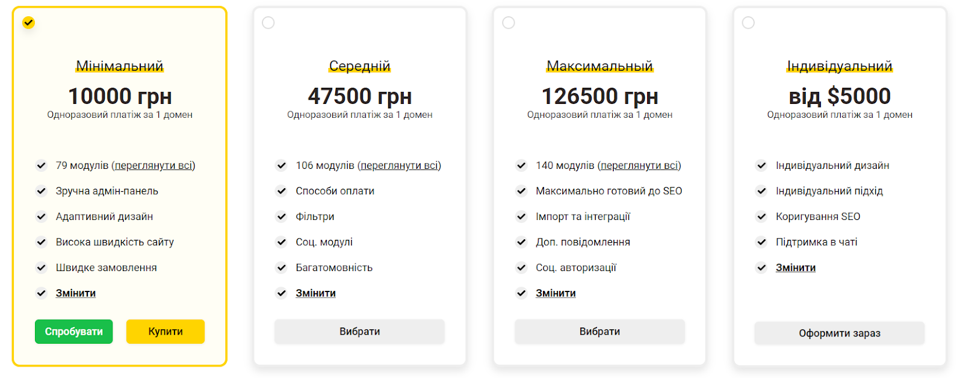
Task: Click the checkmark next to Підтримка в чаті
Action: [761, 242]
